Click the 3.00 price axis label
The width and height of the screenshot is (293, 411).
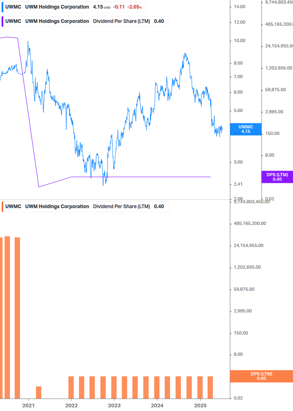point(238,162)
